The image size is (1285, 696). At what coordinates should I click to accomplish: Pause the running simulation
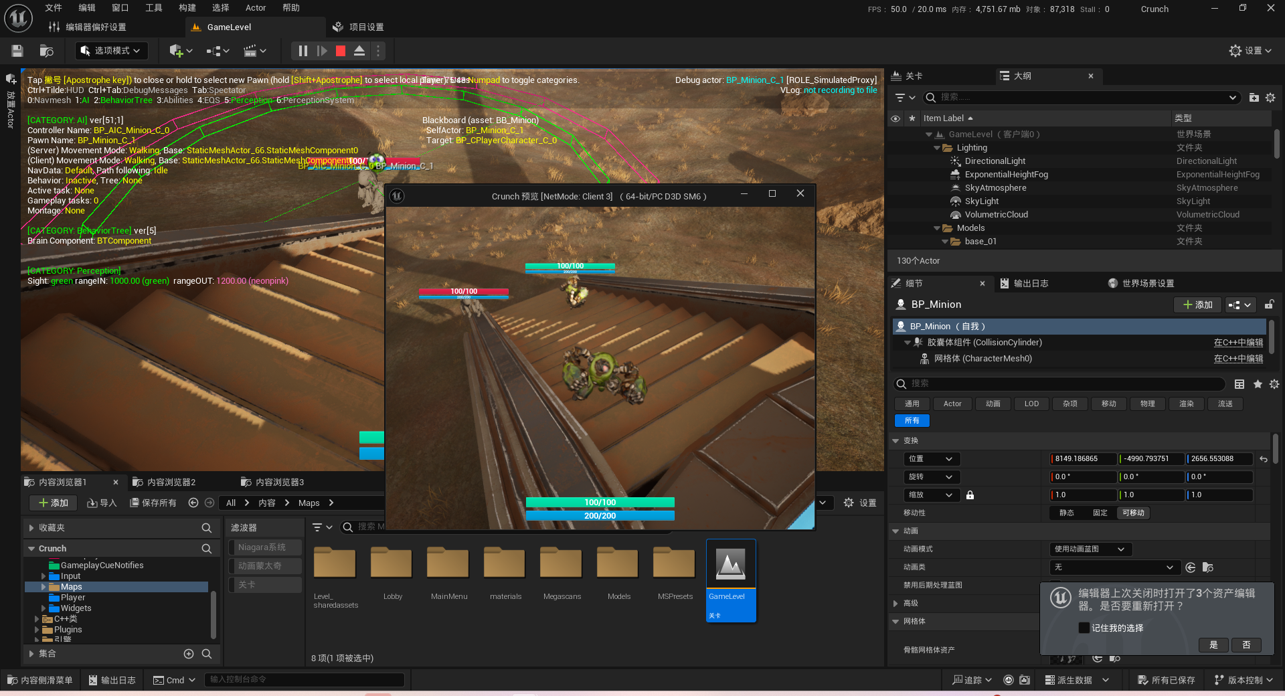(303, 51)
